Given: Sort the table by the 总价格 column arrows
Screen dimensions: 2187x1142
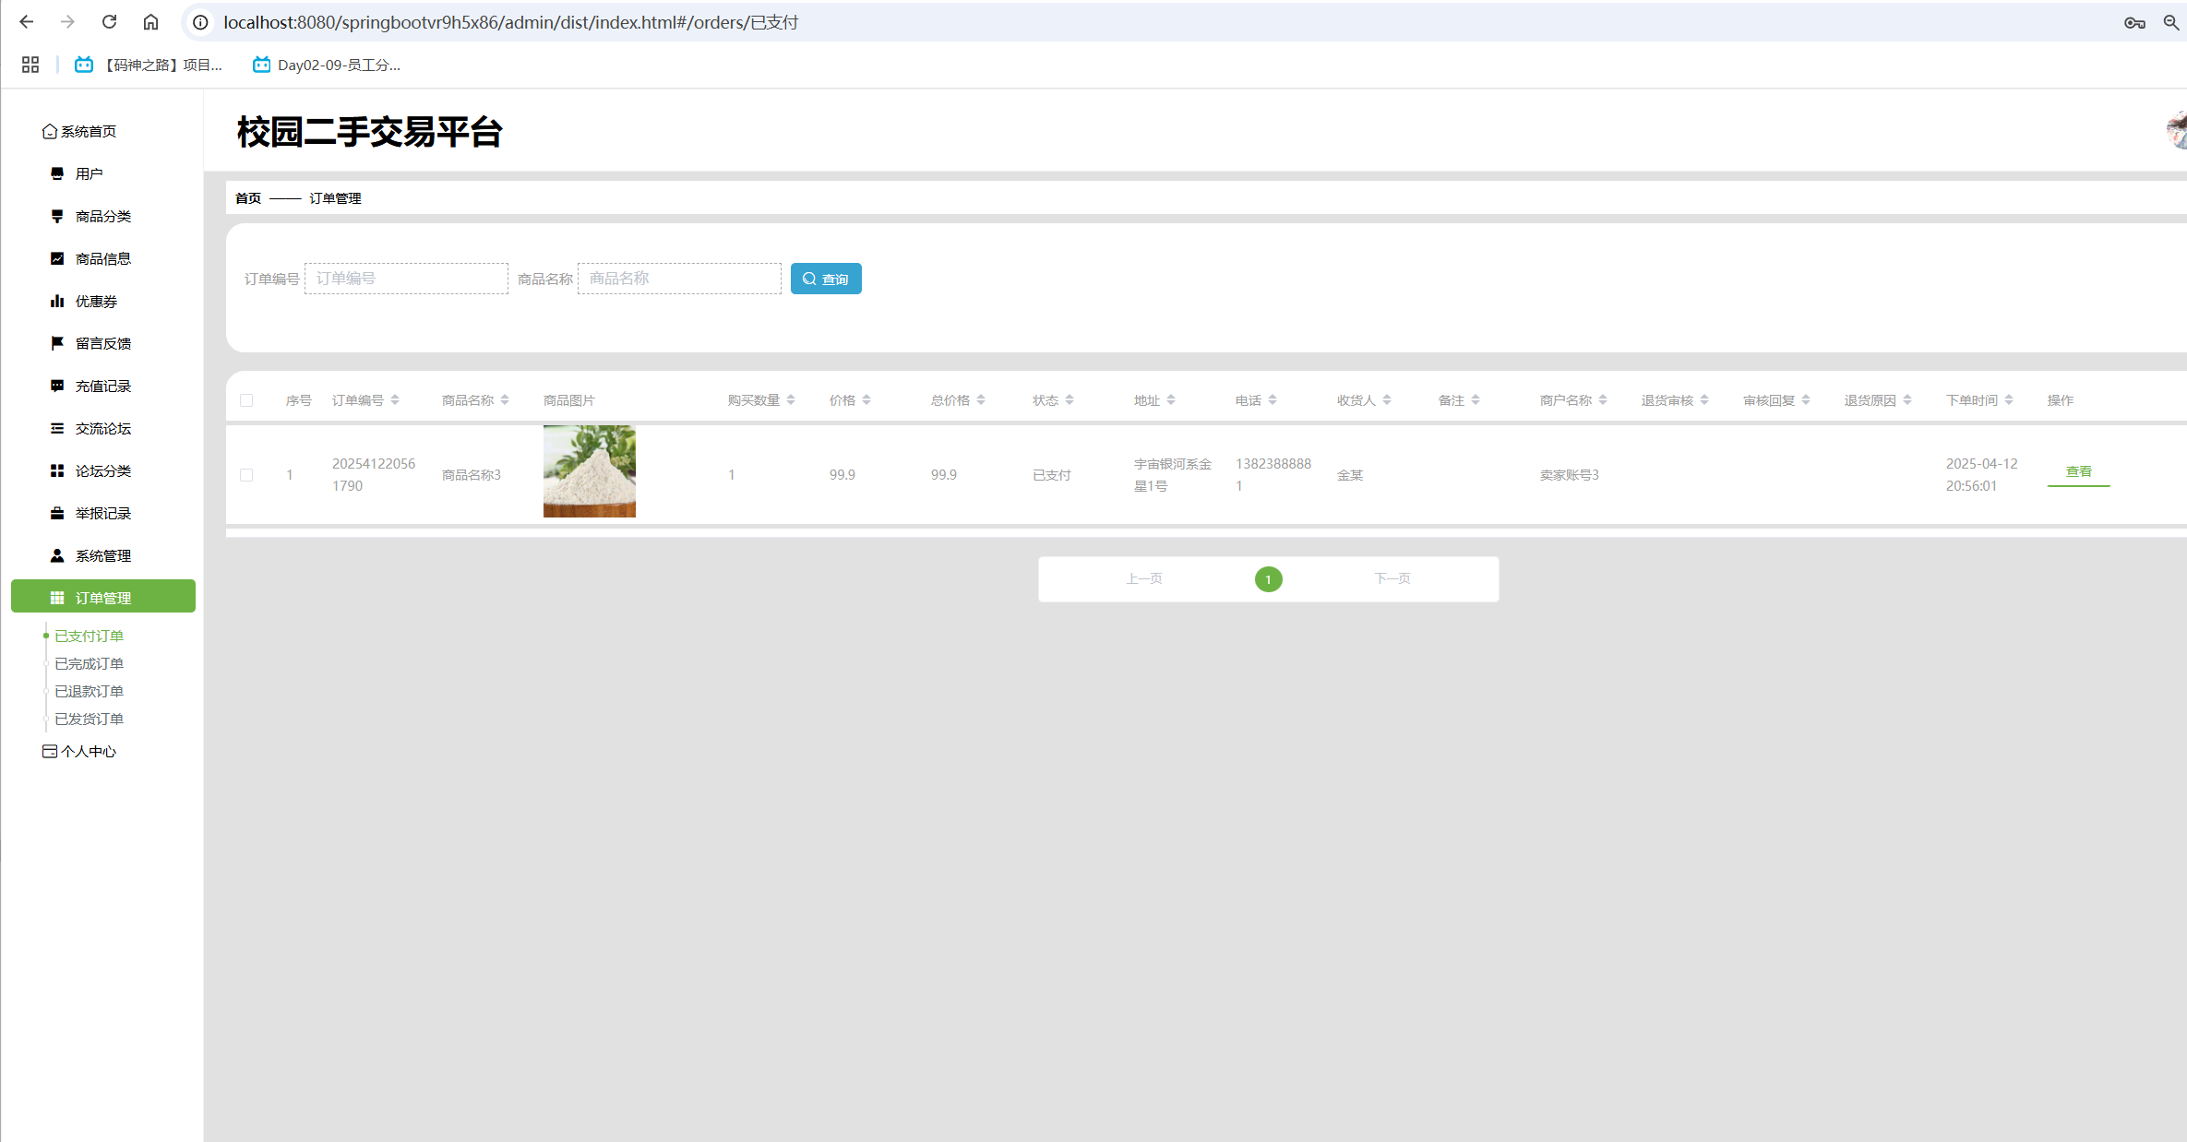Looking at the screenshot, I should [981, 400].
